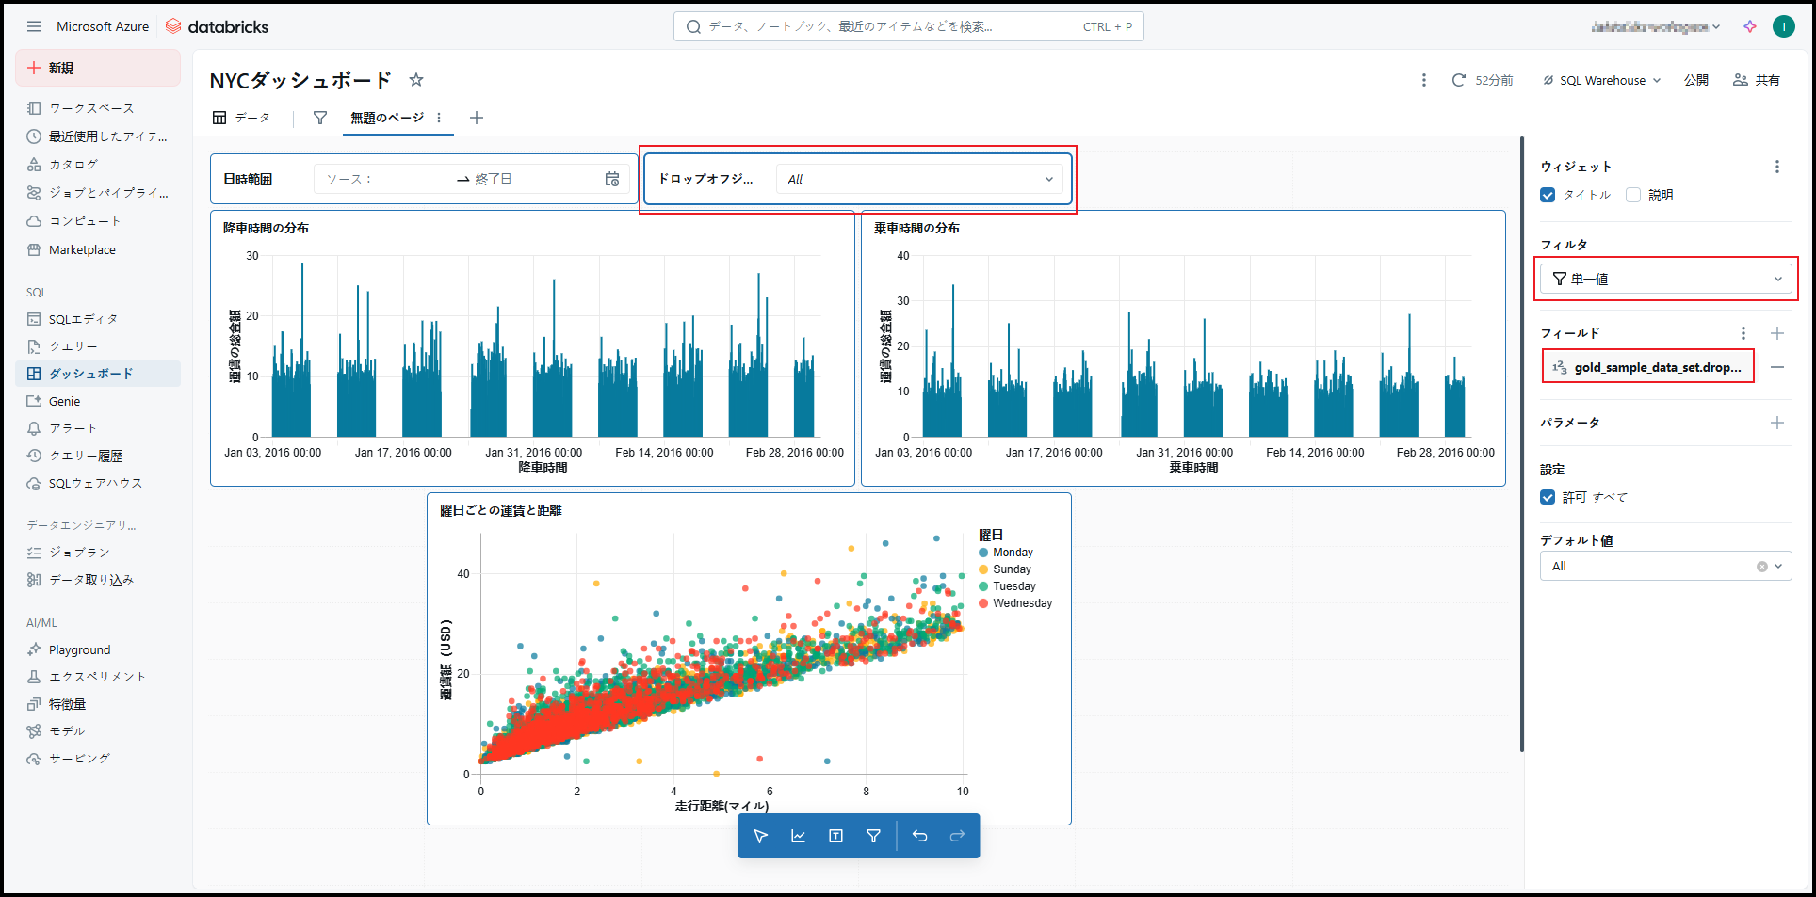1816x897 pixels.
Task: Select the add filter tool in bottom toolbar
Action: coord(873,836)
